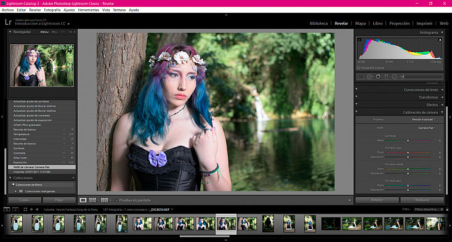Image resolution: width=452 pixels, height=242 pixels.
Task: Click Primario azul Saturación slider
Action: pos(408,190)
